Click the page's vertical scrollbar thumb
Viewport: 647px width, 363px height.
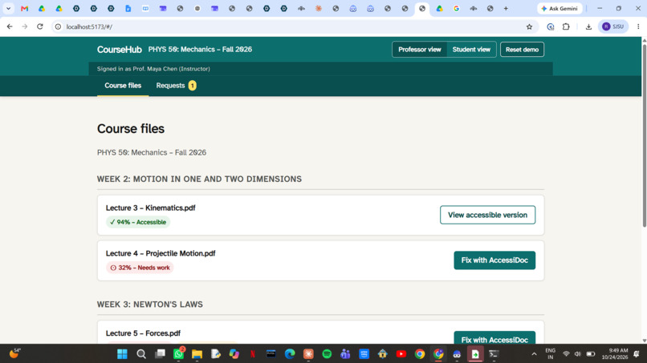point(644,134)
